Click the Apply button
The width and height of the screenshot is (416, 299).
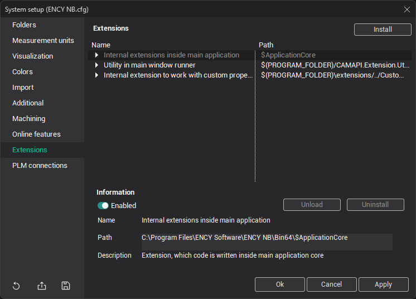point(383,284)
